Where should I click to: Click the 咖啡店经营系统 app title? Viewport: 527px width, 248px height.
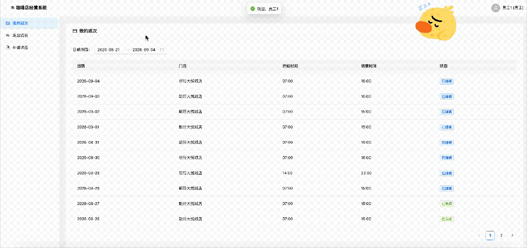(31, 7)
